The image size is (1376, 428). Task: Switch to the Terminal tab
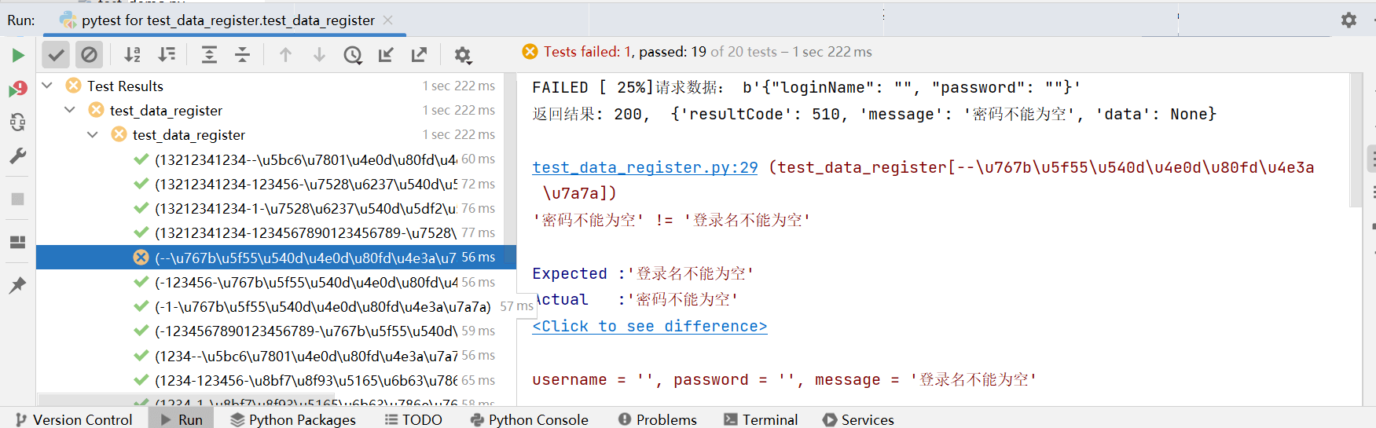[x=761, y=419]
